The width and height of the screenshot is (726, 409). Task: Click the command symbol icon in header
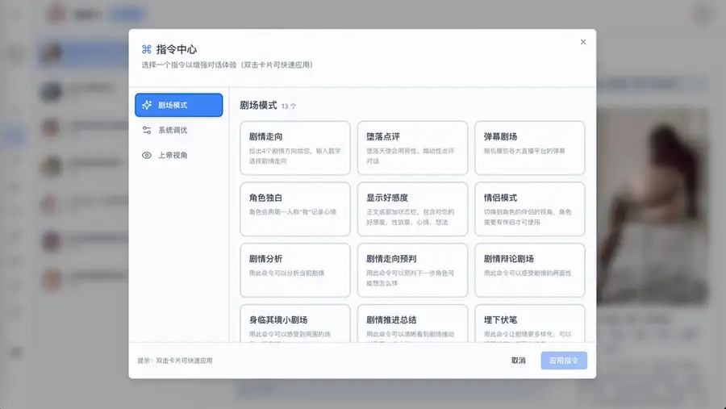point(147,49)
